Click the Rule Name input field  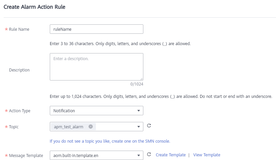(x=97, y=29)
